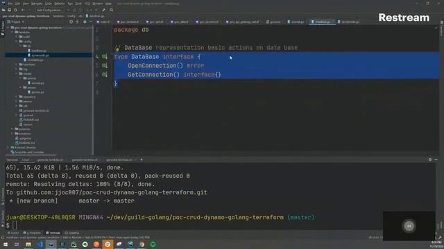The width and height of the screenshot is (444, 249).
Task: Open settings via the wrench icon
Action: (103, 10)
